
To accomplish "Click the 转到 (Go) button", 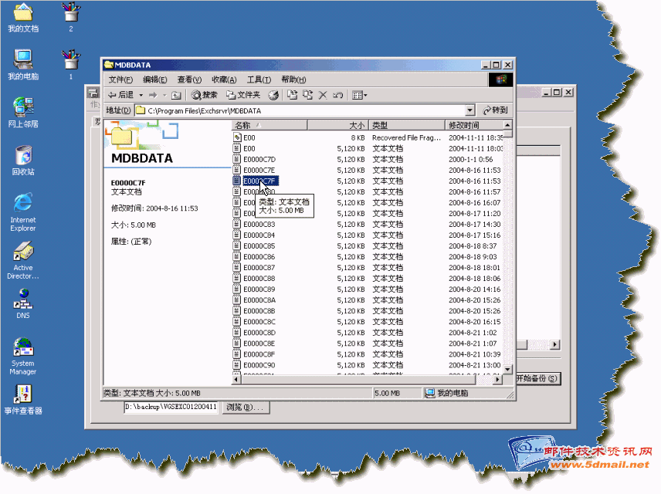I will (495, 110).
